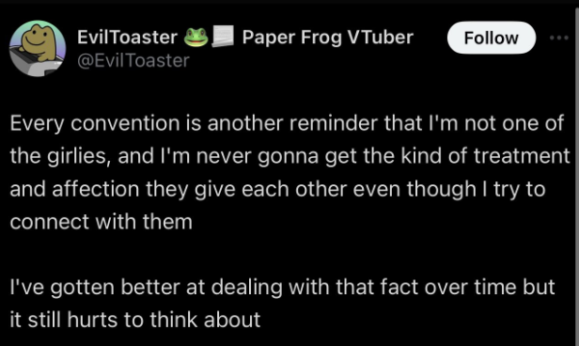Open EvilToaster's frog profile avatar

(x=38, y=48)
